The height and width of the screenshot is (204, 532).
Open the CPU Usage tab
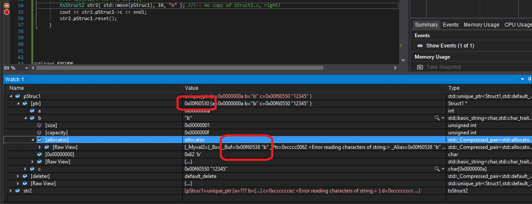tap(518, 25)
